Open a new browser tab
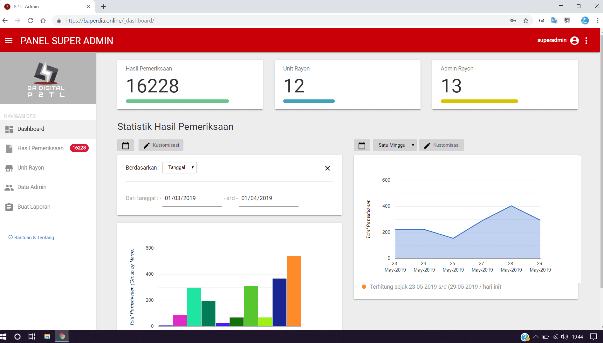This screenshot has height=343, width=603. pos(103,7)
